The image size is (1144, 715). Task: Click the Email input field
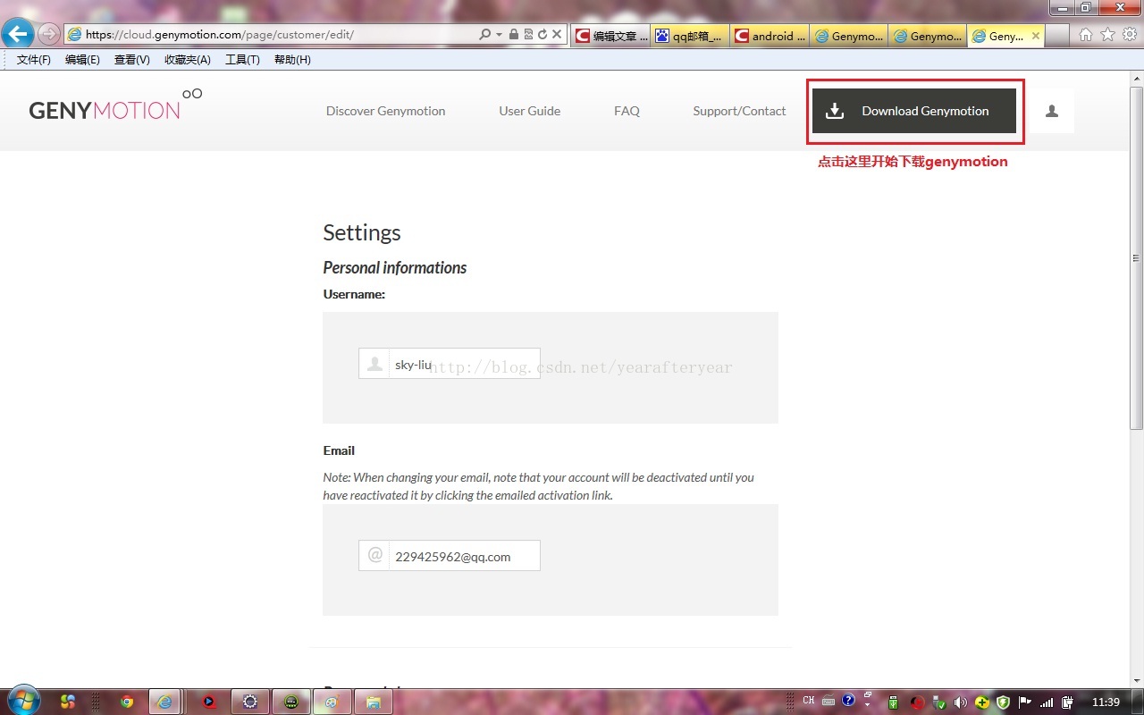pyautogui.click(x=450, y=556)
